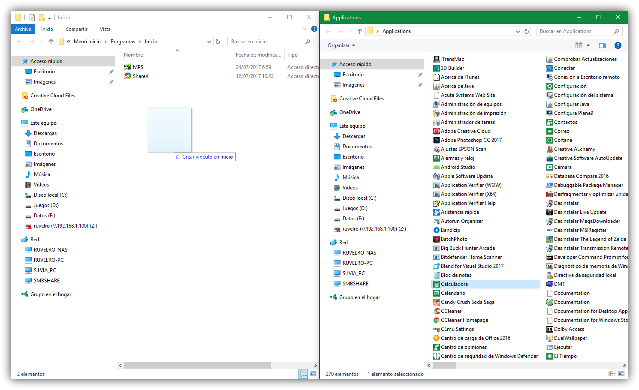Select the Calculadora item
The height and width of the screenshot is (390, 639).
485,284
